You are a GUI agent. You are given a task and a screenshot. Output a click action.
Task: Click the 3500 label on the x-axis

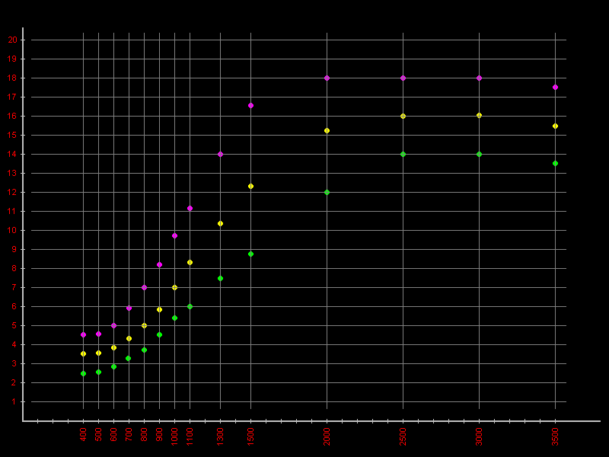(555, 436)
